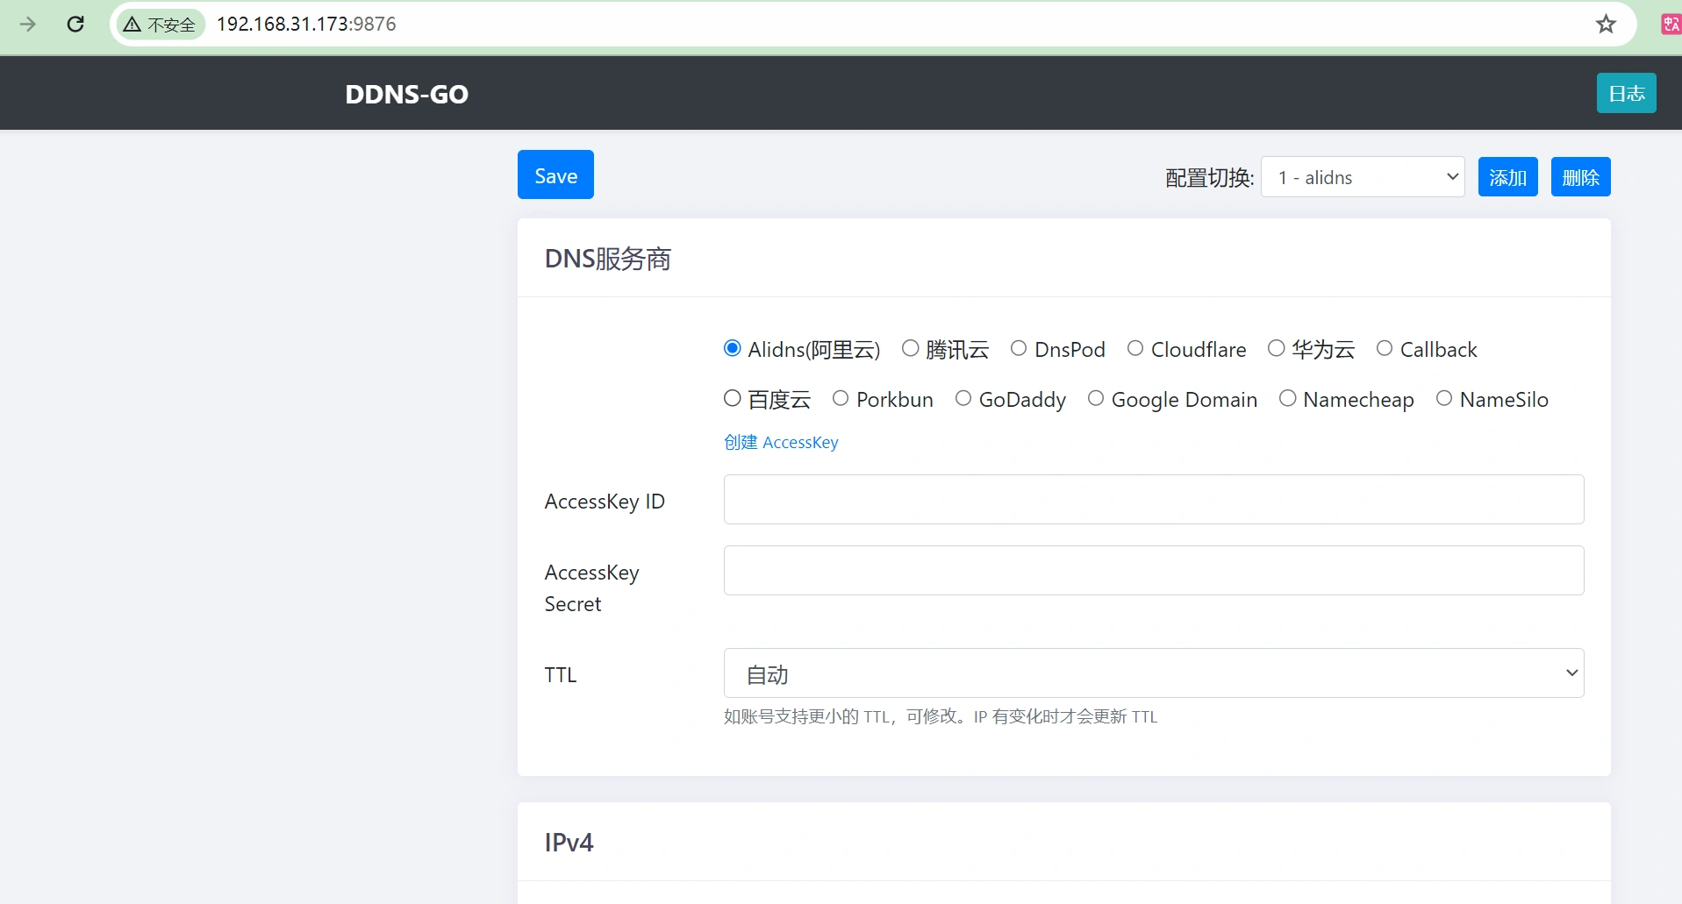Screen dimensions: 1682x904
Task: Click the 删除 delete config button
Action: point(1580,177)
